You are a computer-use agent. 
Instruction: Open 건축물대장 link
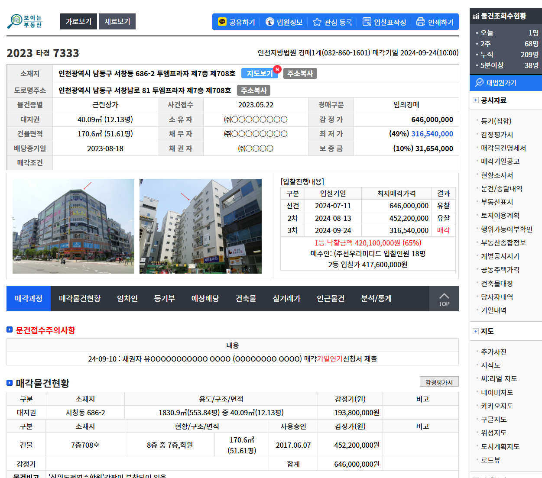[497, 284]
